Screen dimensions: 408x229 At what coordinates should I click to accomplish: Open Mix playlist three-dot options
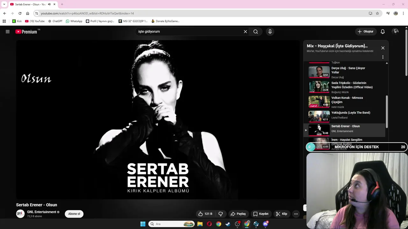click(x=383, y=57)
